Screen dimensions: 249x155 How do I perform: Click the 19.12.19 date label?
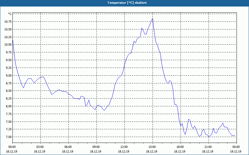(x=236, y=151)
